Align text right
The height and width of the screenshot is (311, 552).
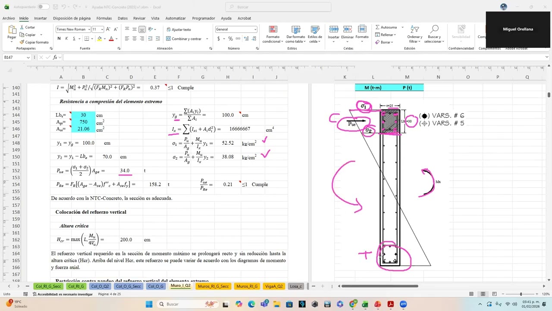point(141,38)
